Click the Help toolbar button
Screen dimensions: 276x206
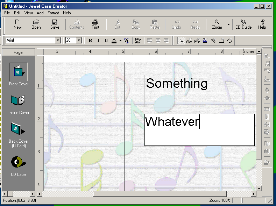click(262, 24)
